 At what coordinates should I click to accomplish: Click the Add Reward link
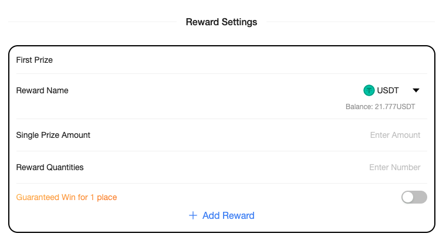[x=228, y=215]
